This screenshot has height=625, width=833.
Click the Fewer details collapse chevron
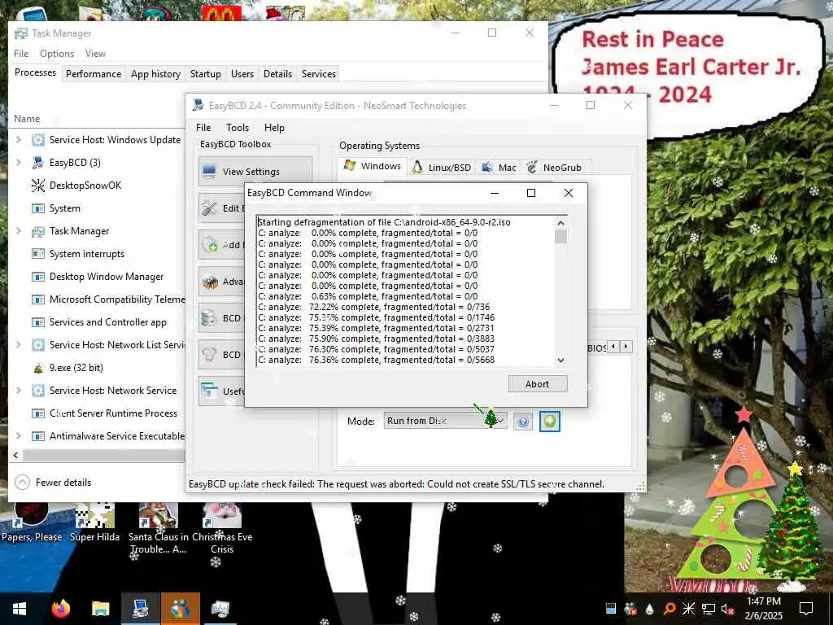click(22, 482)
